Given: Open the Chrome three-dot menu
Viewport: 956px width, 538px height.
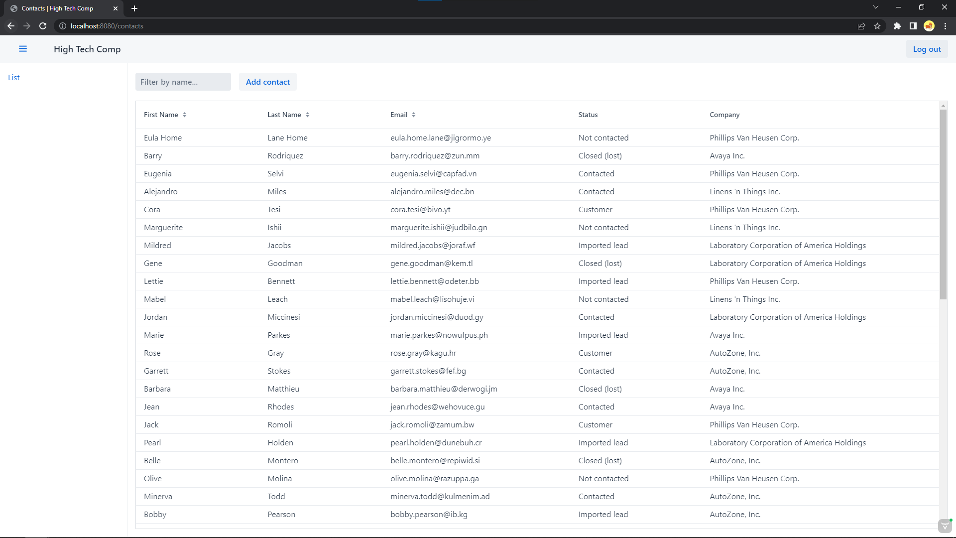Looking at the screenshot, I should (945, 26).
